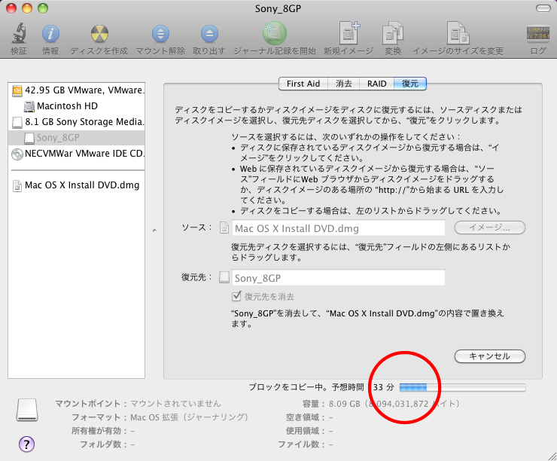
Task: Click the Source field with Mac OS X Install DVD.dmg
Action: point(338,227)
